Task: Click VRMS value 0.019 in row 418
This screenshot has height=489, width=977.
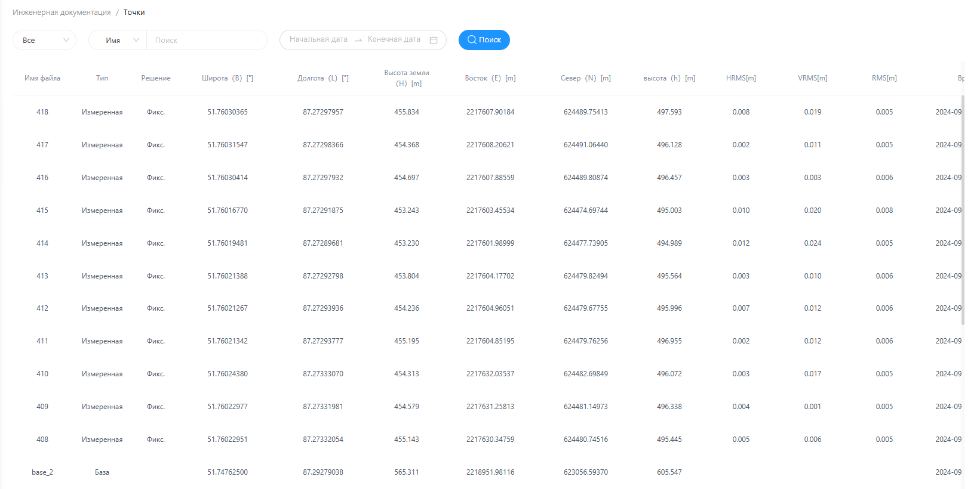Action: tap(813, 112)
